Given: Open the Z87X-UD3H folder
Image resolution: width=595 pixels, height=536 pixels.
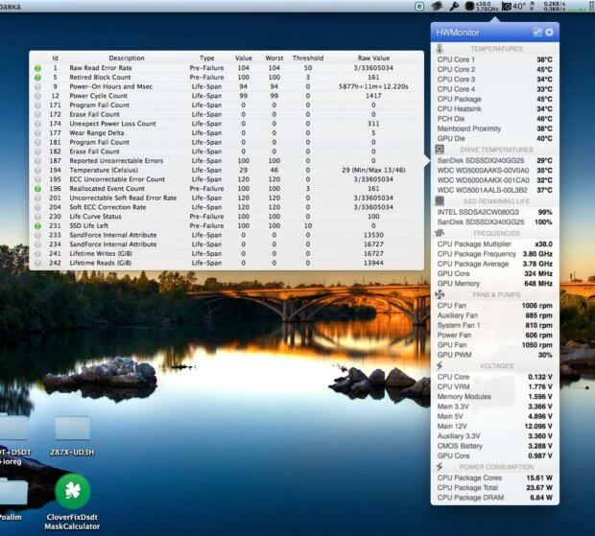Looking at the screenshot, I should point(73,428).
